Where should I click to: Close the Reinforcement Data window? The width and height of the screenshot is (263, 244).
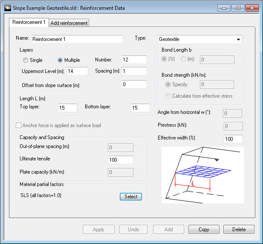coord(252,8)
